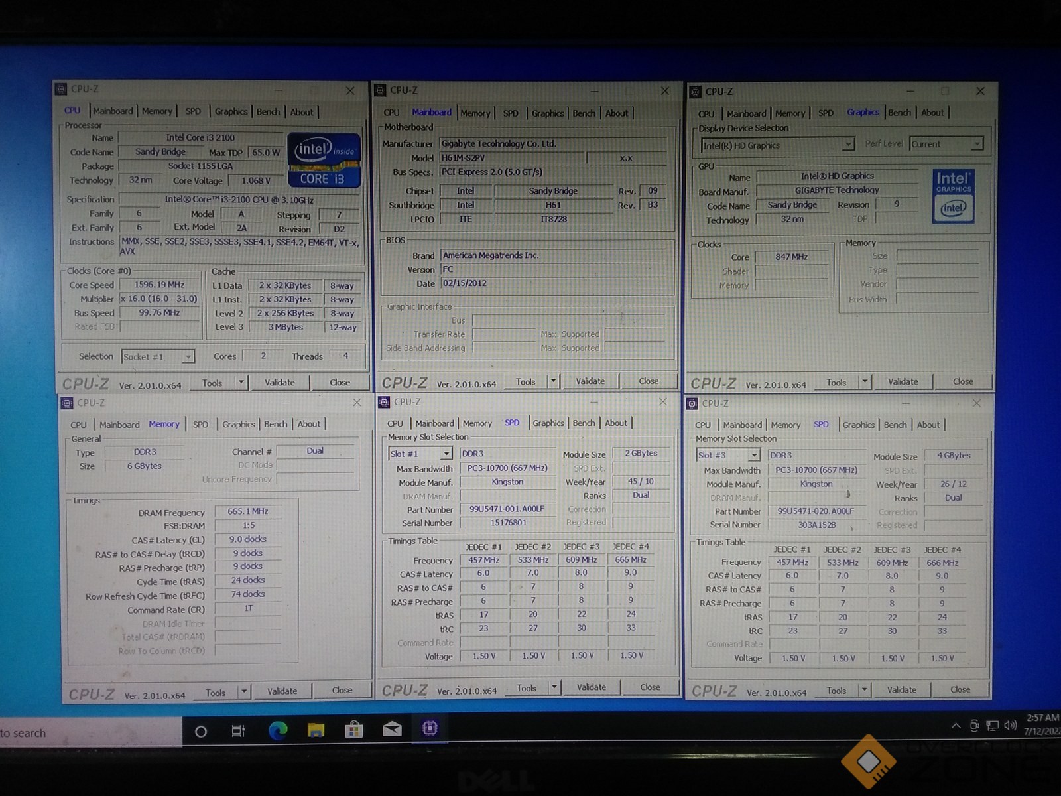Select Memory tab in Slot #1 SPD window
The width and height of the screenshot is (1061, 796).
477,423
